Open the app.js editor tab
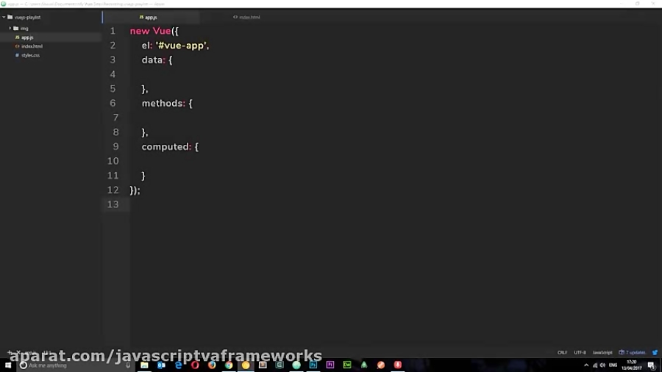The width and height of the screenshot is (662, 372). pyautogui.click(x=150, y=17)
